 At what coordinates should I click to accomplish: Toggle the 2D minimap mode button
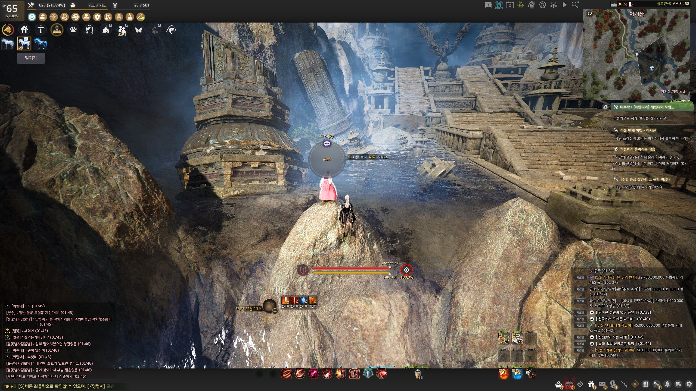(590, 14)
